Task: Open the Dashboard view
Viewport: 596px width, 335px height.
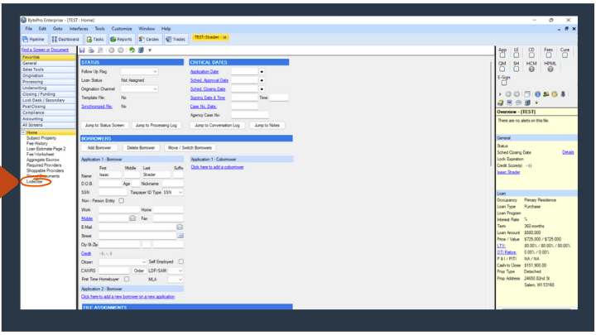Action: click(x=65, y=39)
